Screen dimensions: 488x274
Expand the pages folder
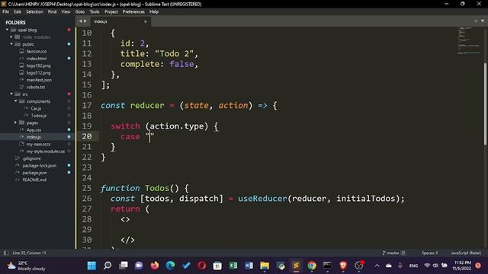15,123
